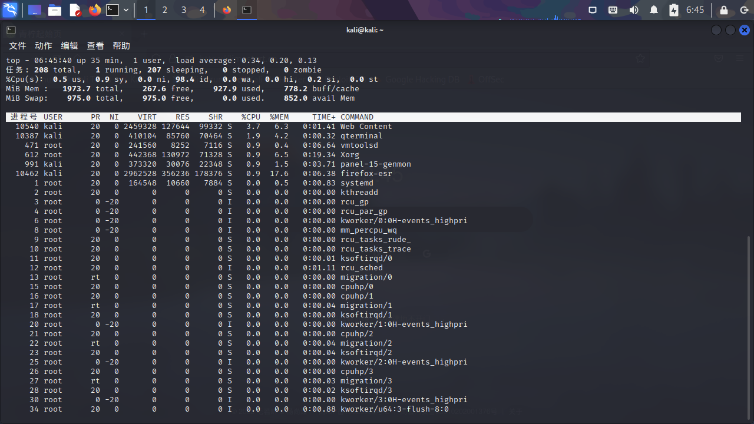Launch terminal emulator from panel launcher
Viewport: 754px width, 424px height.
click(113, 10)
